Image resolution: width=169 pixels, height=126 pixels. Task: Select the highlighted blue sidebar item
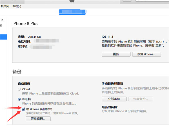click(x=3, y=37)
